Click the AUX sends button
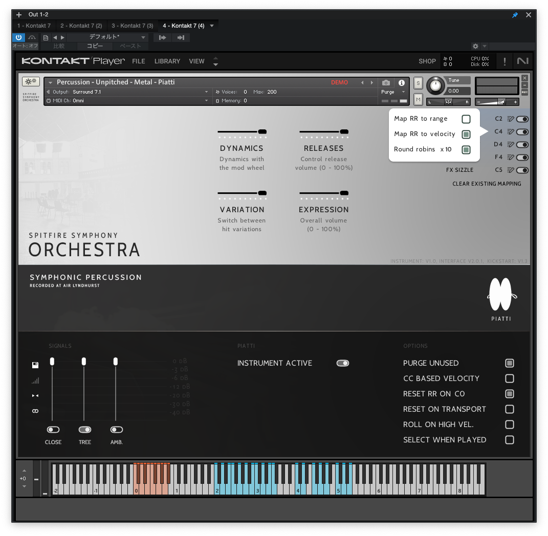Screen dimensions: 548x536 pos(524,92)
